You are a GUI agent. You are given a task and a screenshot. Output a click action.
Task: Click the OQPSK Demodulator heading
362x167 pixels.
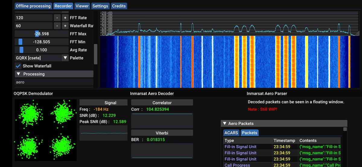tap(33, 93)
